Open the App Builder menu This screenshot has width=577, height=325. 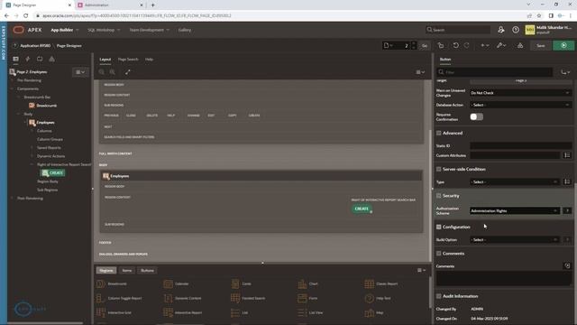pyautogui.click(x=65, y=30)
